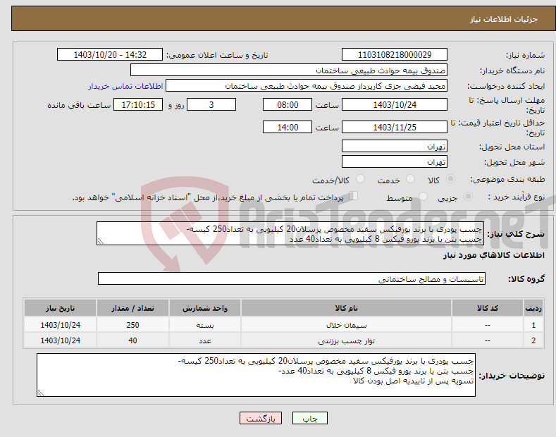Screen dimensions: 556x437
Task: Click the delivery city تهران field
Action: pos(395,162)
